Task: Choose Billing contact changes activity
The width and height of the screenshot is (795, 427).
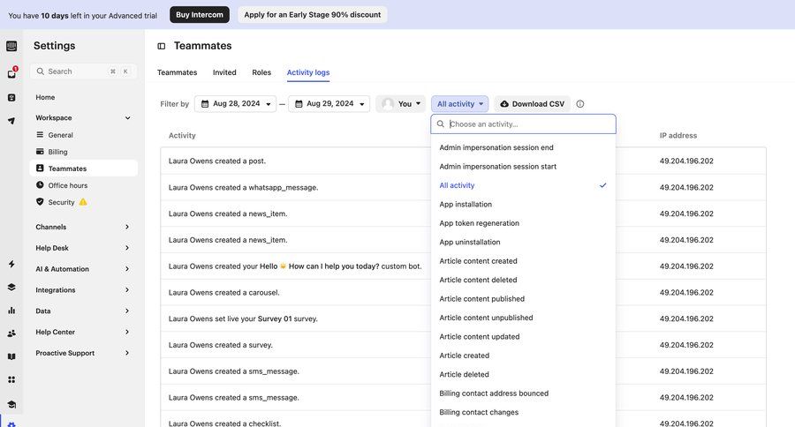Action: pos(523,412)
